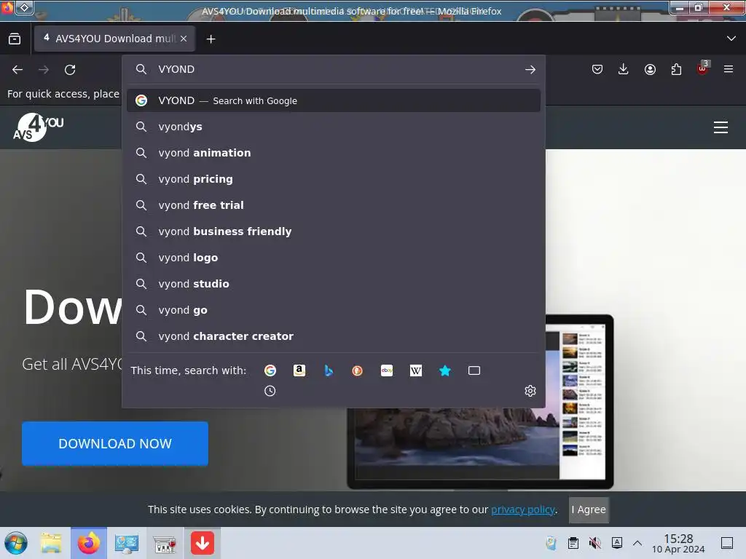Click the address bar containing VYOND
This screenshot has height=559, width=746.
click(x=333, y=69)
